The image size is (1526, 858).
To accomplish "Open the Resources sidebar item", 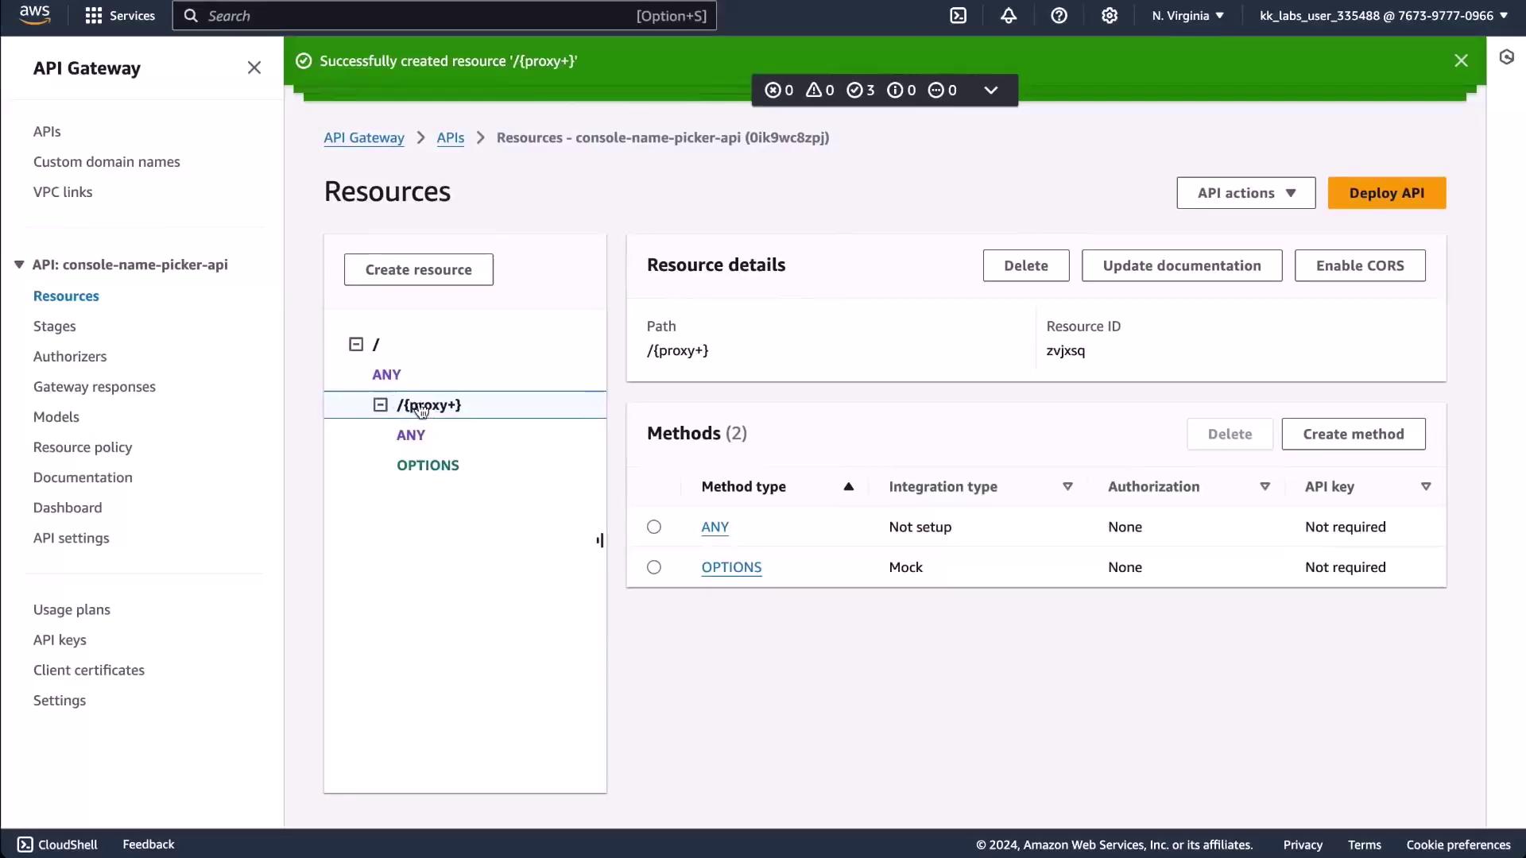I will (66, 296).
